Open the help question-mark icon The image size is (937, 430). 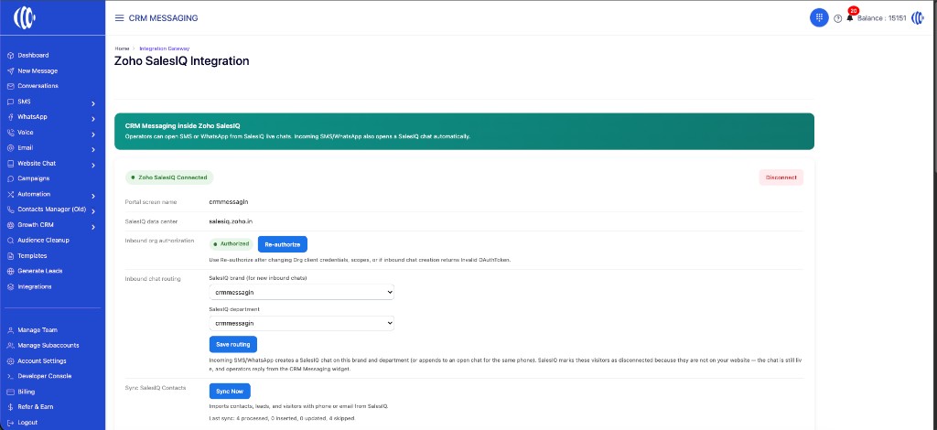[838, 18]
